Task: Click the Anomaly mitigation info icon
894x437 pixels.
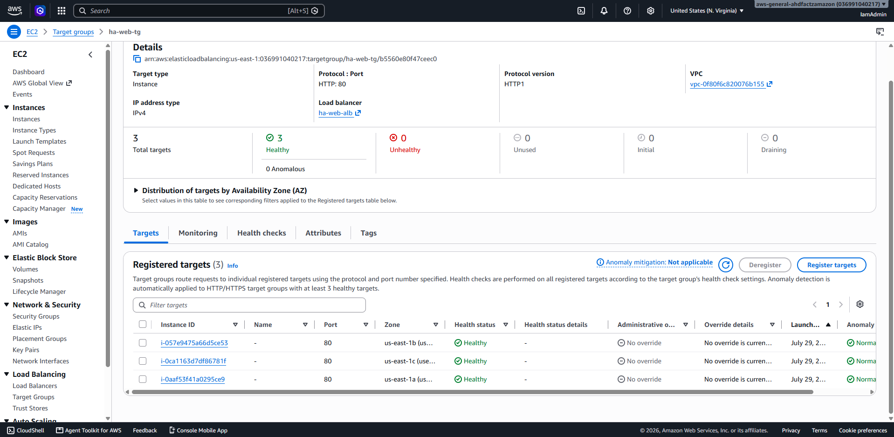Action: pos(600,263)
